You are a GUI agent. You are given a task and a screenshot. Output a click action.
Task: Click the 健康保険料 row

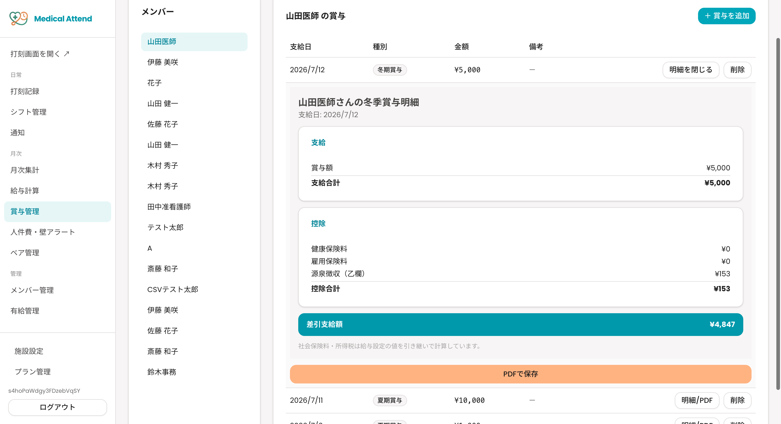(520, 249)
